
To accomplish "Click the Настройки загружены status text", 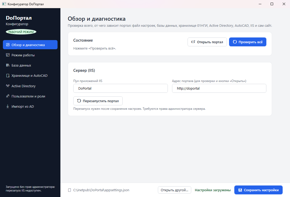I will [213, 190].
